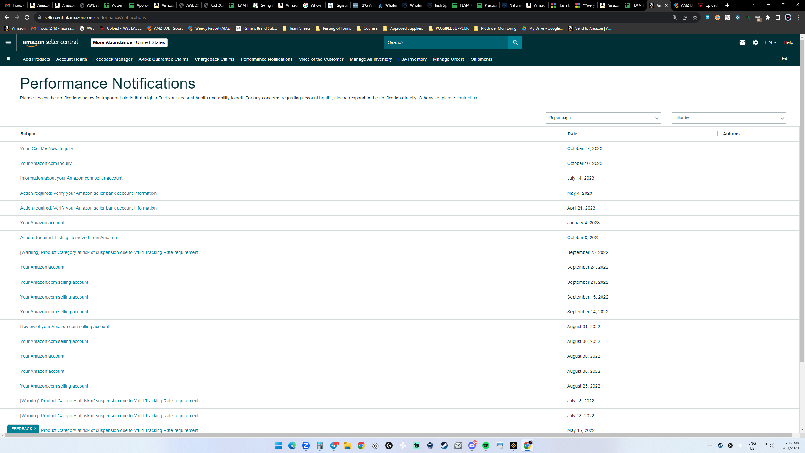The image size is (805, 453).
Task: Open 'Review of your Amazon.com selling account'
Action: [65, 327]
